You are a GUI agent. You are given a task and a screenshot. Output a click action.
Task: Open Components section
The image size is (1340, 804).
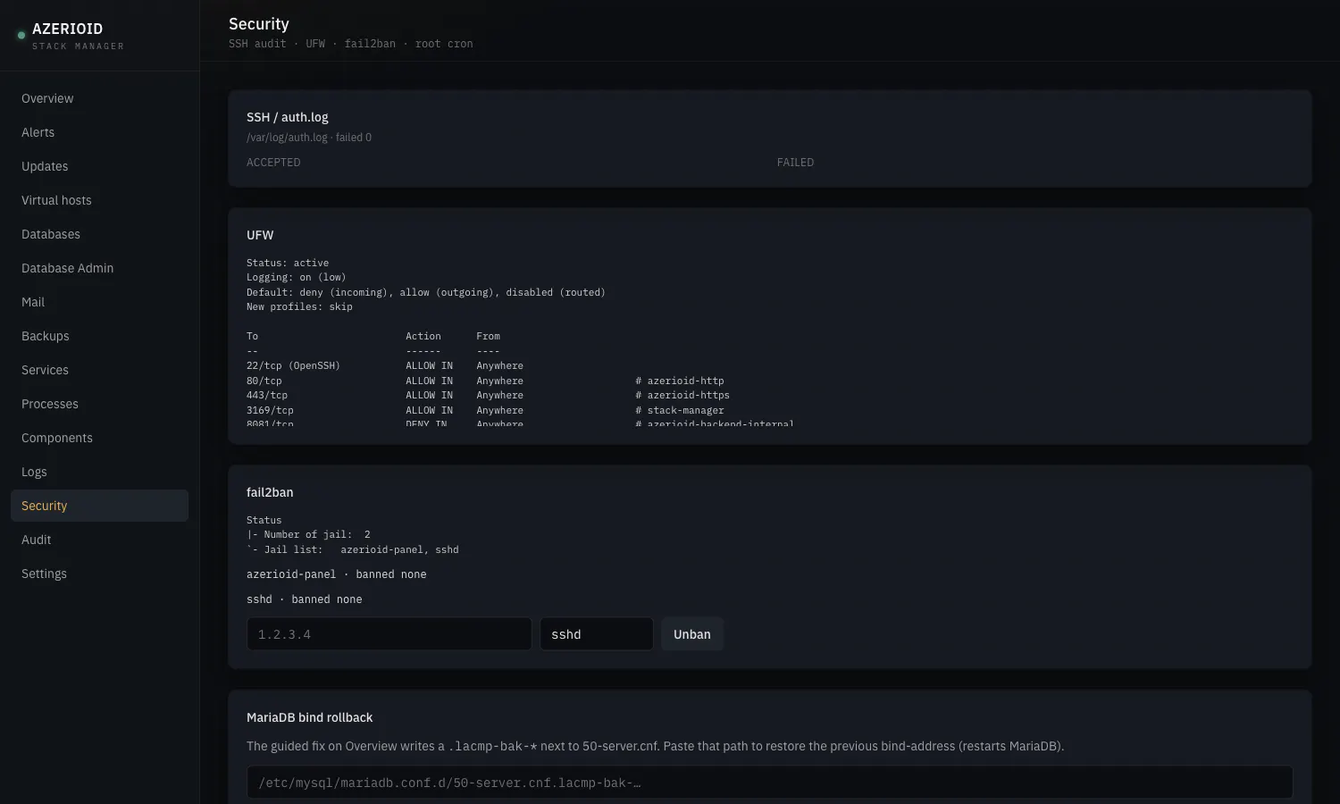click(99, 438)
